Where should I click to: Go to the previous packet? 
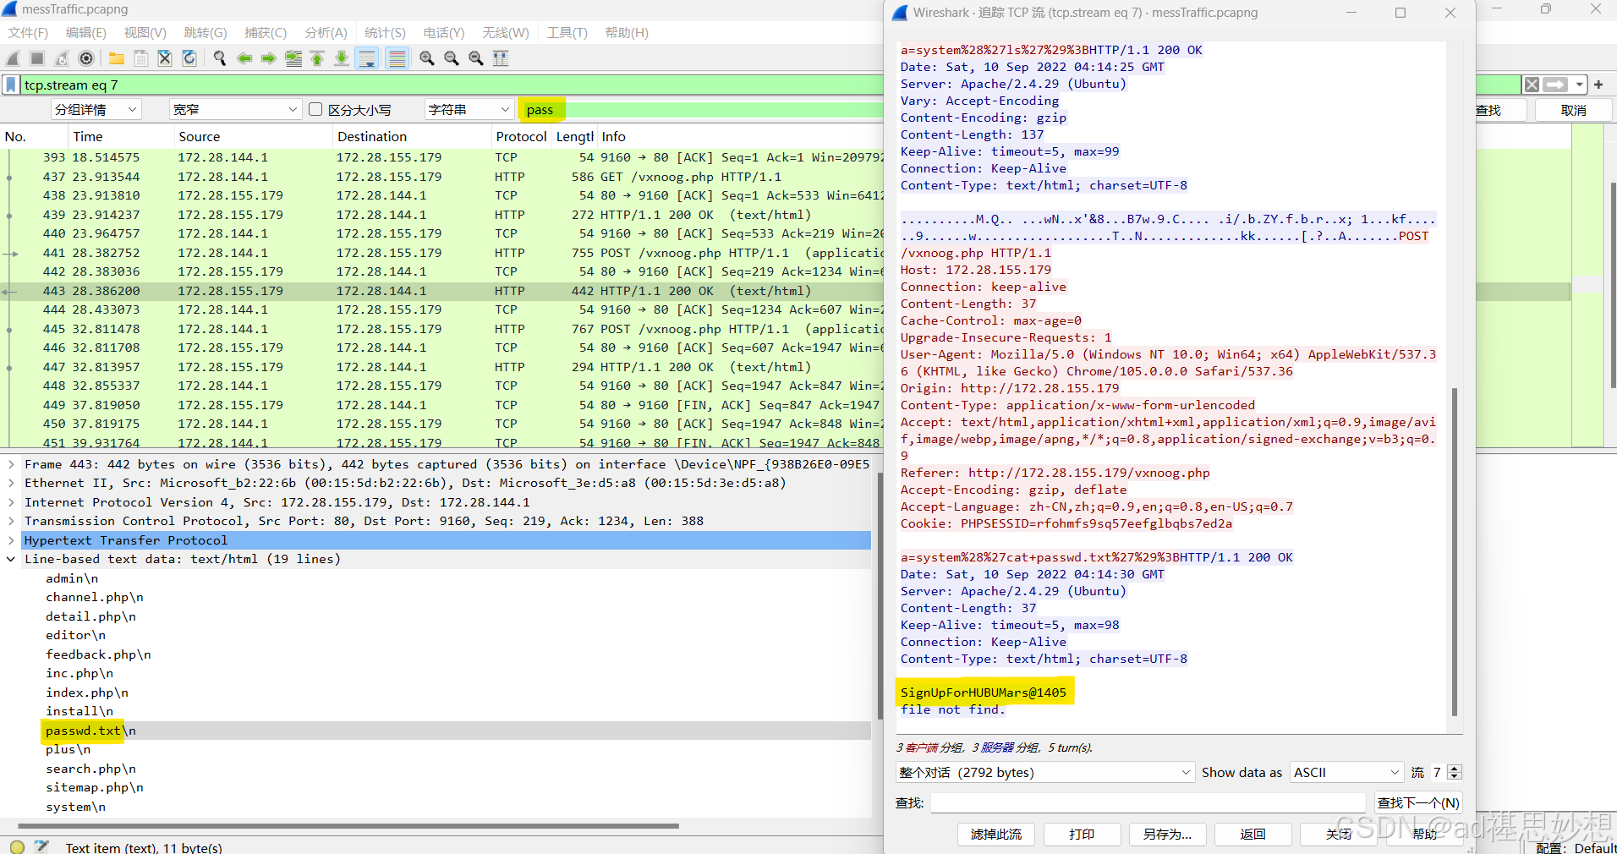coord(244,58)
